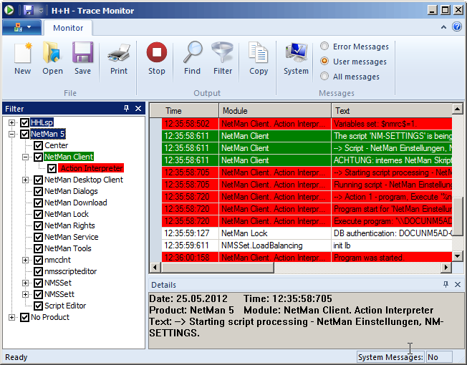The width and height of the screenshot is (467, 365).
Task: Uncheck the NetMan Lock checkbox
Action: (x=39, y=214)
